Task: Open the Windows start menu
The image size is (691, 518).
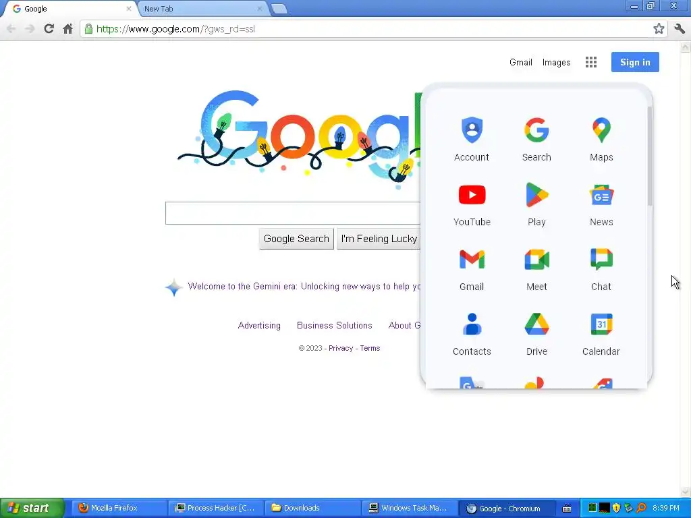Action: pos(32,508)
